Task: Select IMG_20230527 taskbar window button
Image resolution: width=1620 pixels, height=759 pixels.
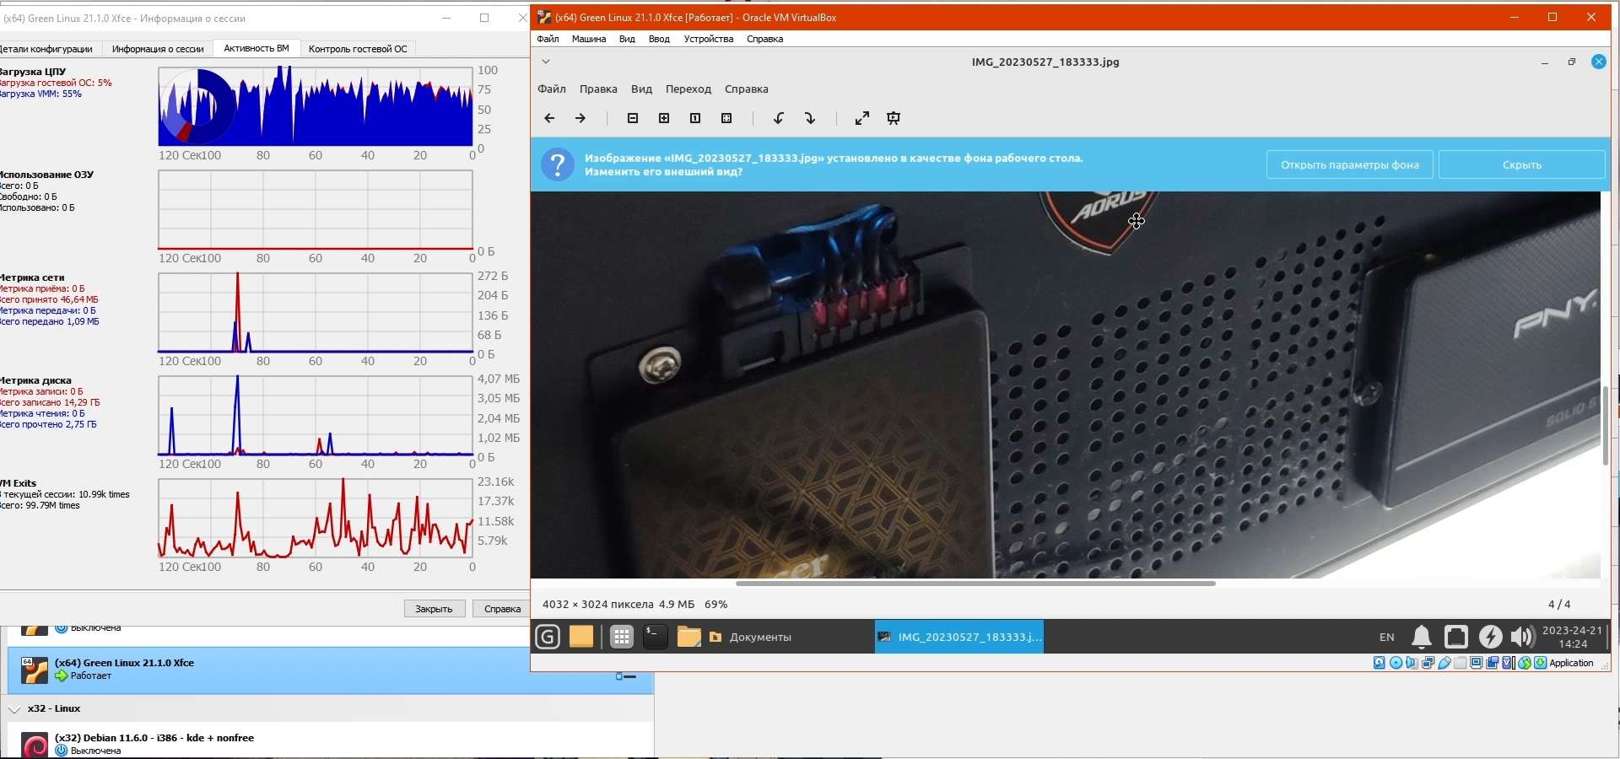Action: point(959,637)
